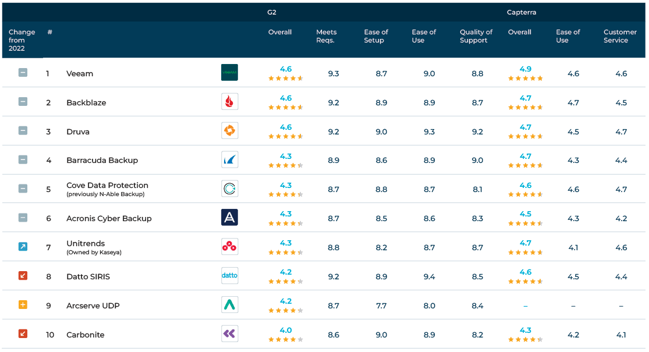Click the "(Owned by Kaseya)" subtitle

94,253
